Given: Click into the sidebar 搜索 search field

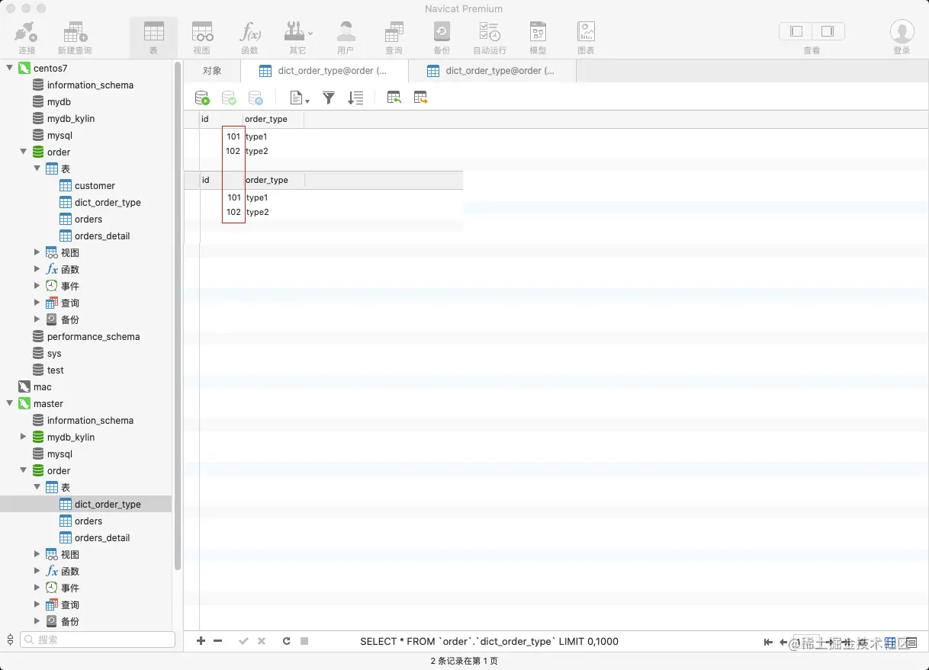Looking at the screenshot, I should (98, 640).
